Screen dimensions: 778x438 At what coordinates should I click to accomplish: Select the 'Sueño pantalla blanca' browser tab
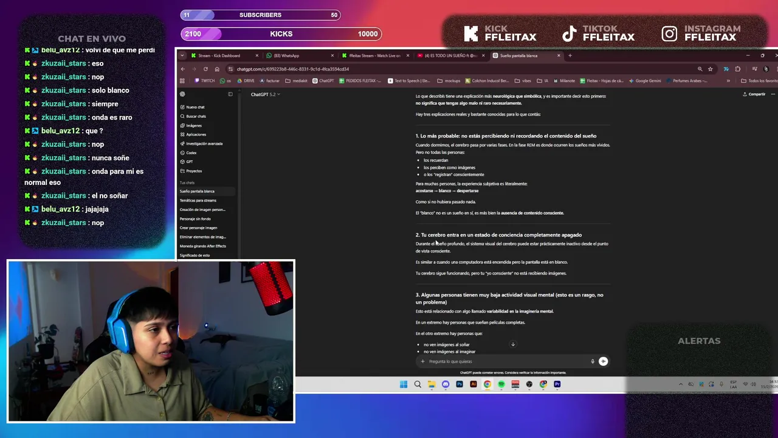tap(526, 55)
